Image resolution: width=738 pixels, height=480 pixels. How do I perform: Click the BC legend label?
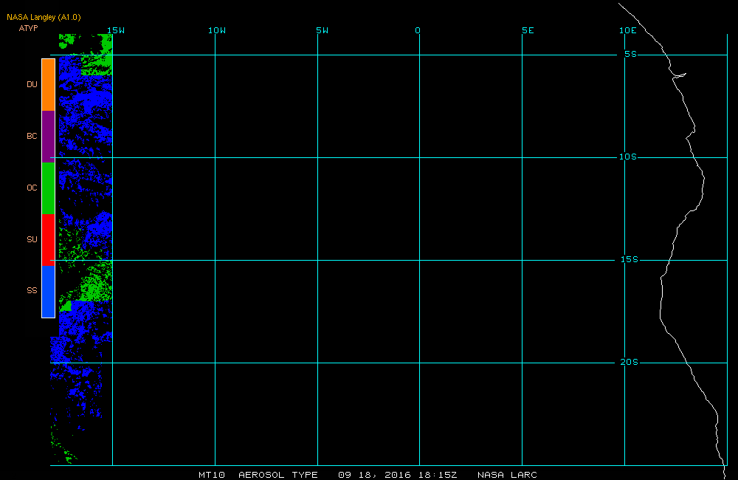click(32, 136)
